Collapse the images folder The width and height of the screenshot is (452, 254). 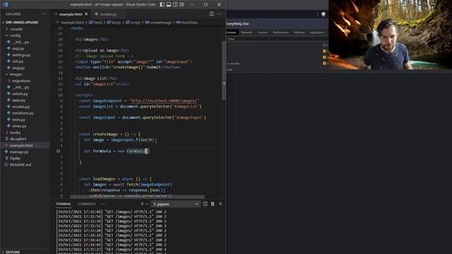pos(7,74)
